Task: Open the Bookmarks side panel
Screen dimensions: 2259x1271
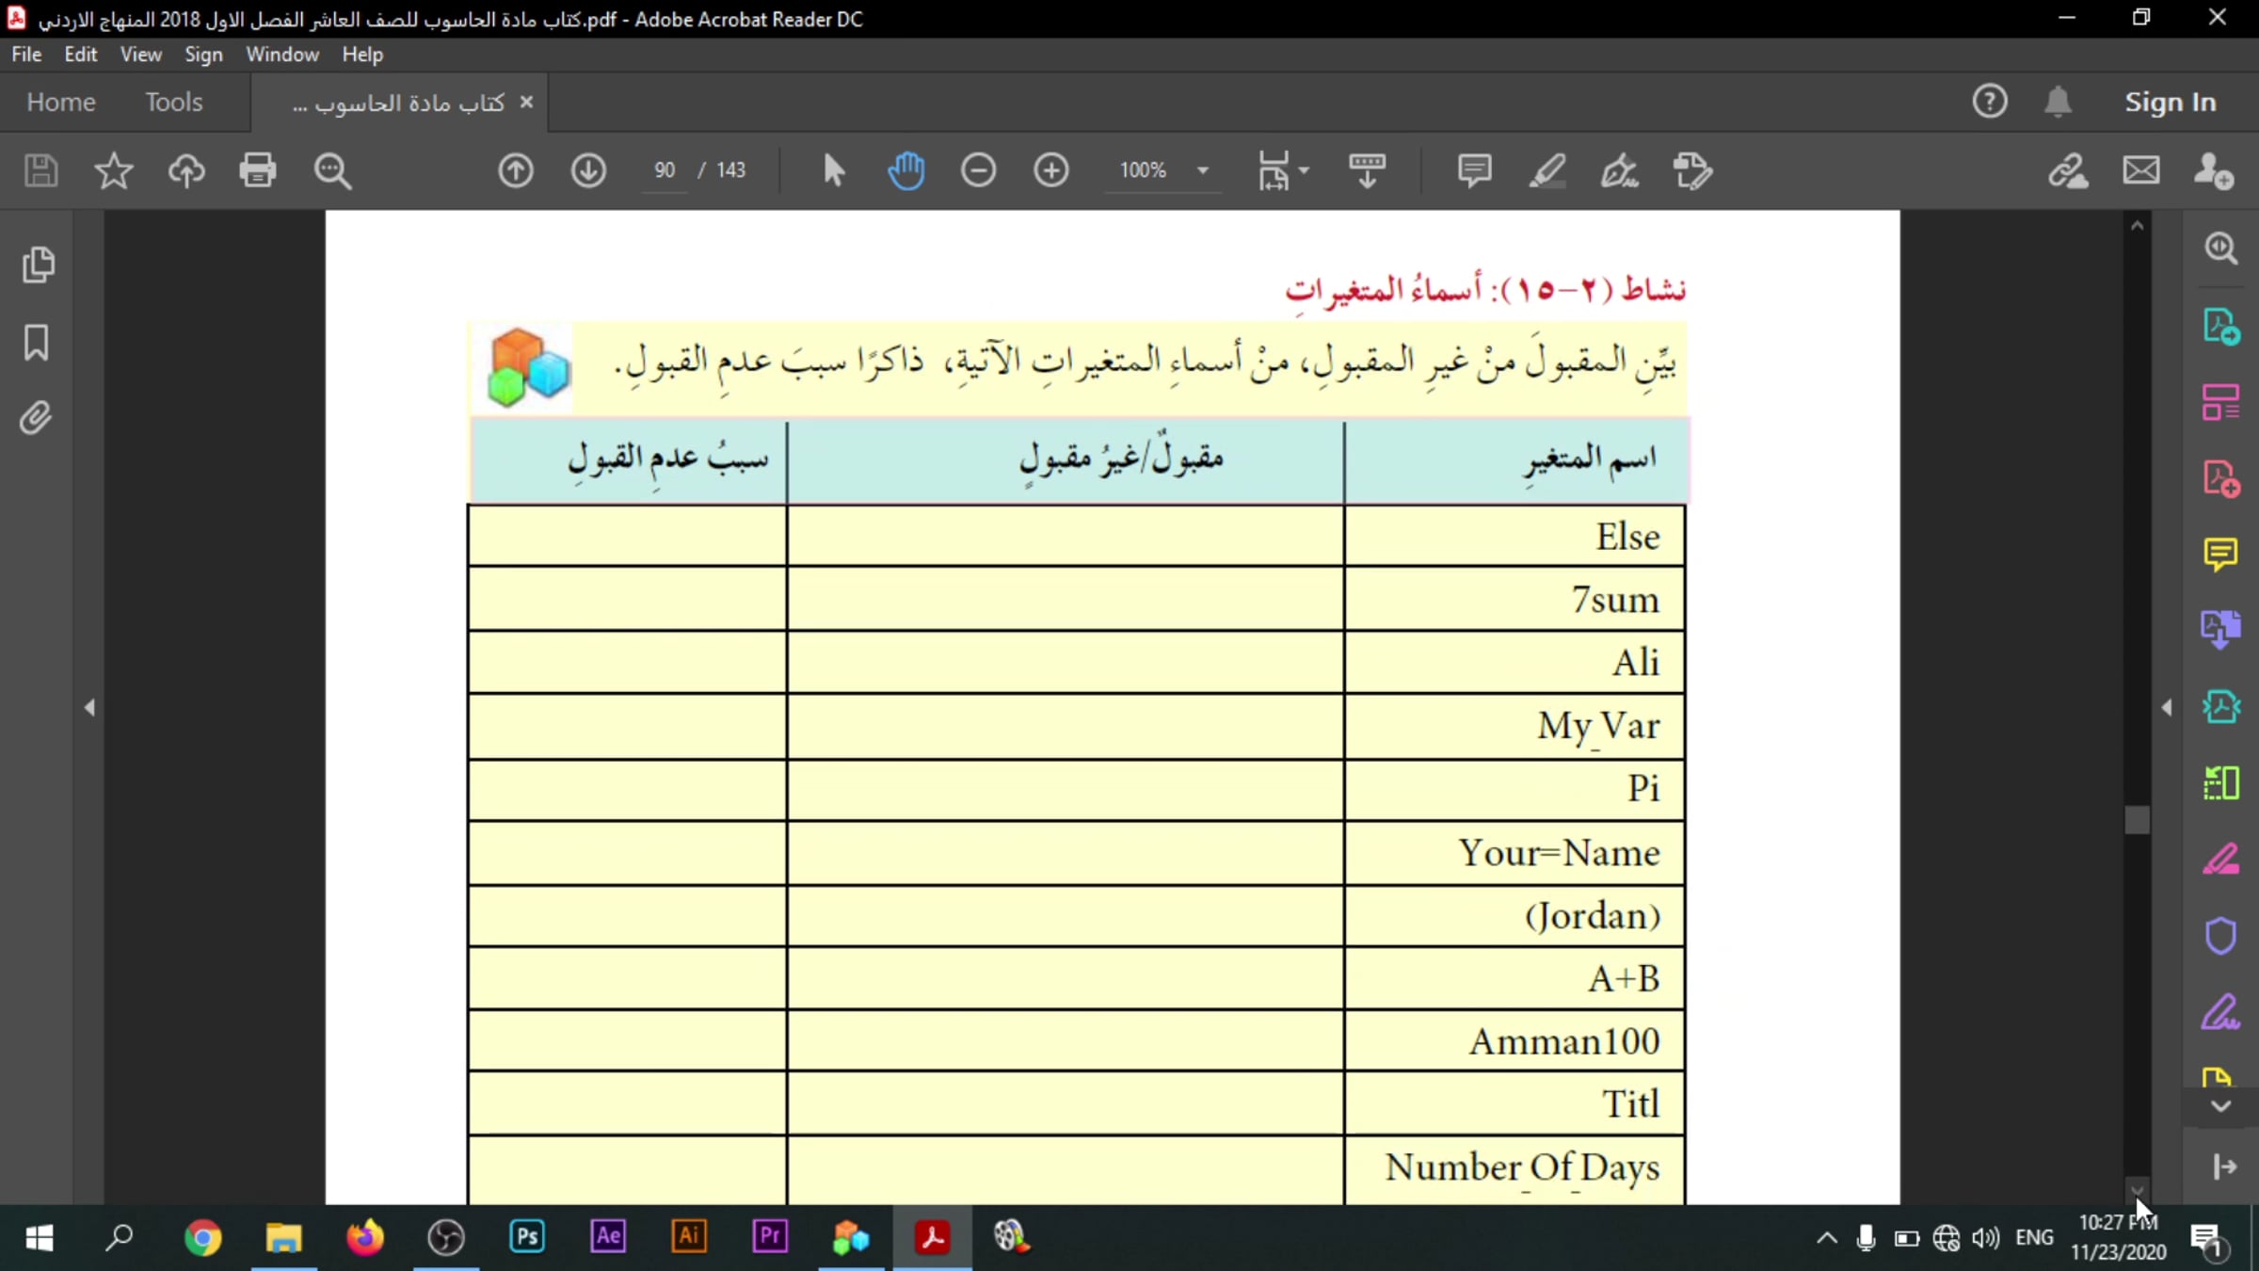Action: click(37, 342)
